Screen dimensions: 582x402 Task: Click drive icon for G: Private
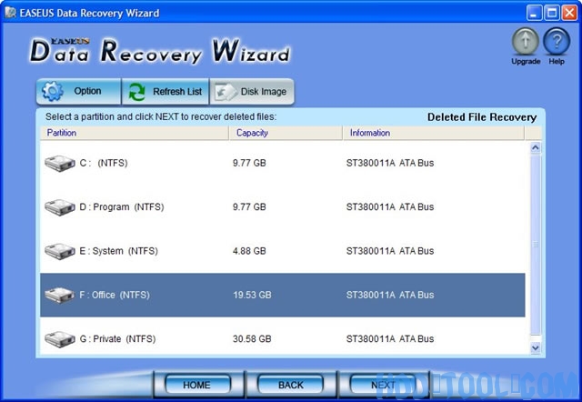[60, 339]
